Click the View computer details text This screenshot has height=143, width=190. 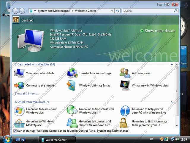[x=40, y=73]
